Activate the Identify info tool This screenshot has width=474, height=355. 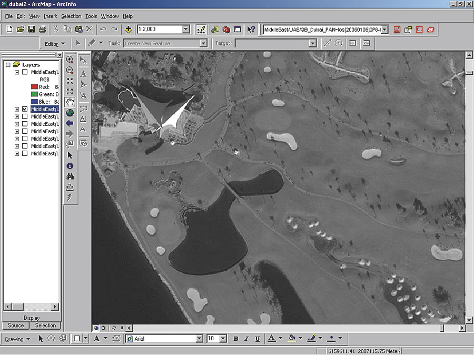70,166
